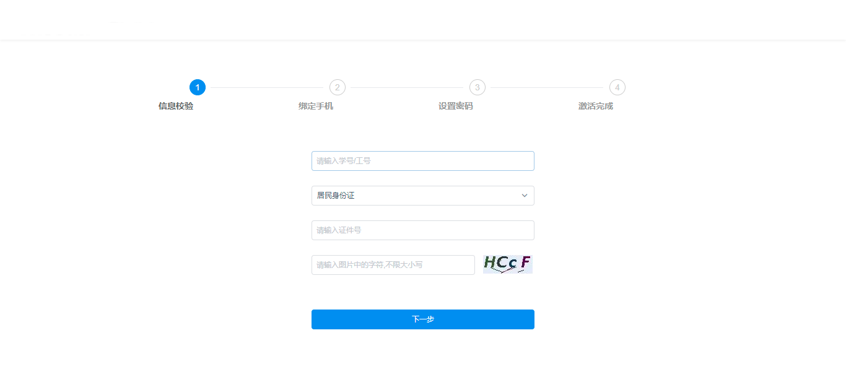Click step 3 circle indicator

pos(478,87)
